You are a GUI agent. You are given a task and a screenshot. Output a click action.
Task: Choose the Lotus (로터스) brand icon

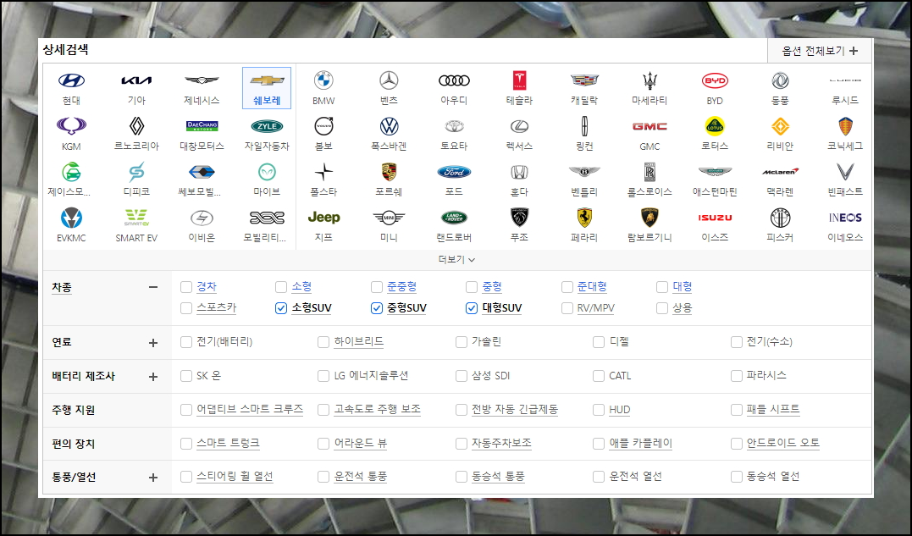(x=715, y=125)
